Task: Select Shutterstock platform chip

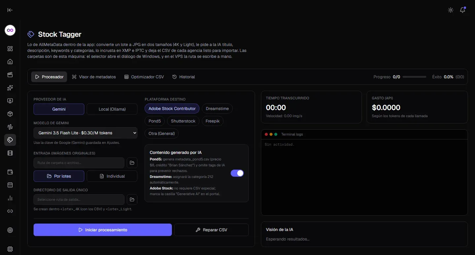Action: 183,121
